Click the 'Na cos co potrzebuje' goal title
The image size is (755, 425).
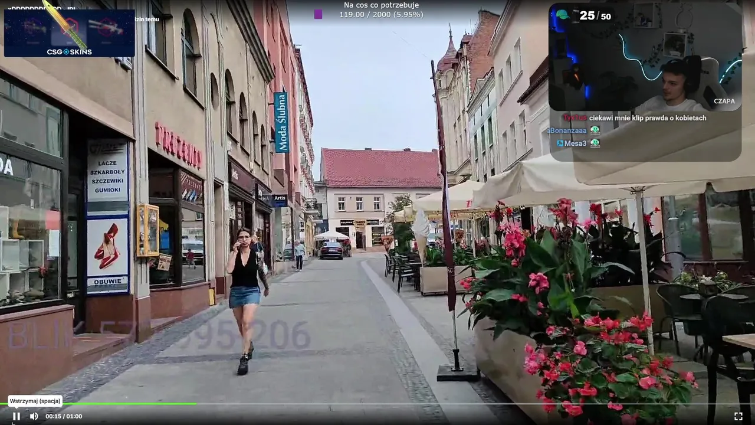point(380,5)
